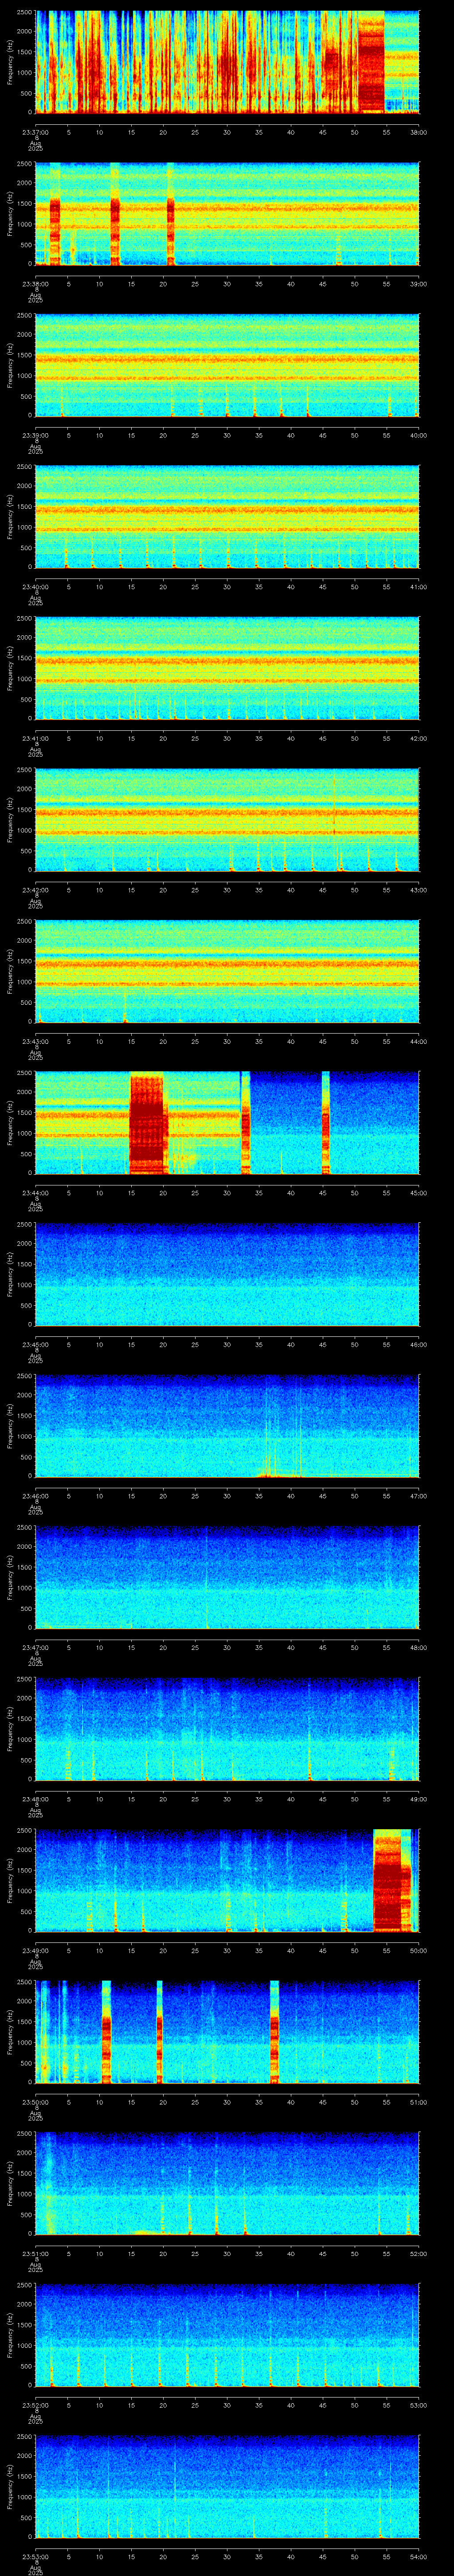Click the Frequency (Hz) axis label of 23:45 panel
This screenshot has height=2576, width=454.
click(x=10, y=1274)
